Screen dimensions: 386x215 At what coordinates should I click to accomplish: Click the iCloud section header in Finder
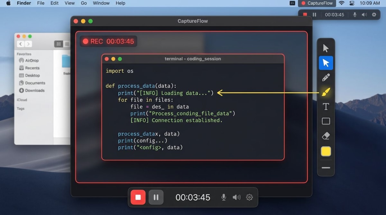22,100
